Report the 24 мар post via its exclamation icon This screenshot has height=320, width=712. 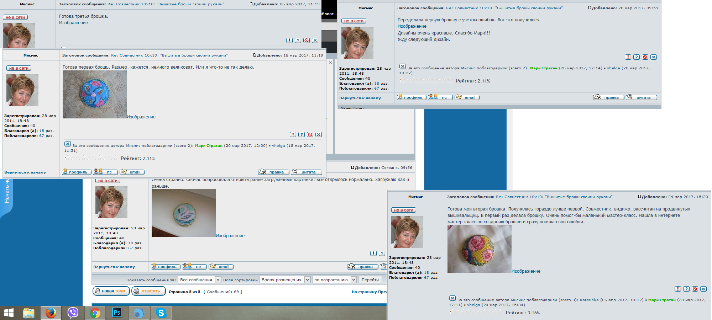678,289
